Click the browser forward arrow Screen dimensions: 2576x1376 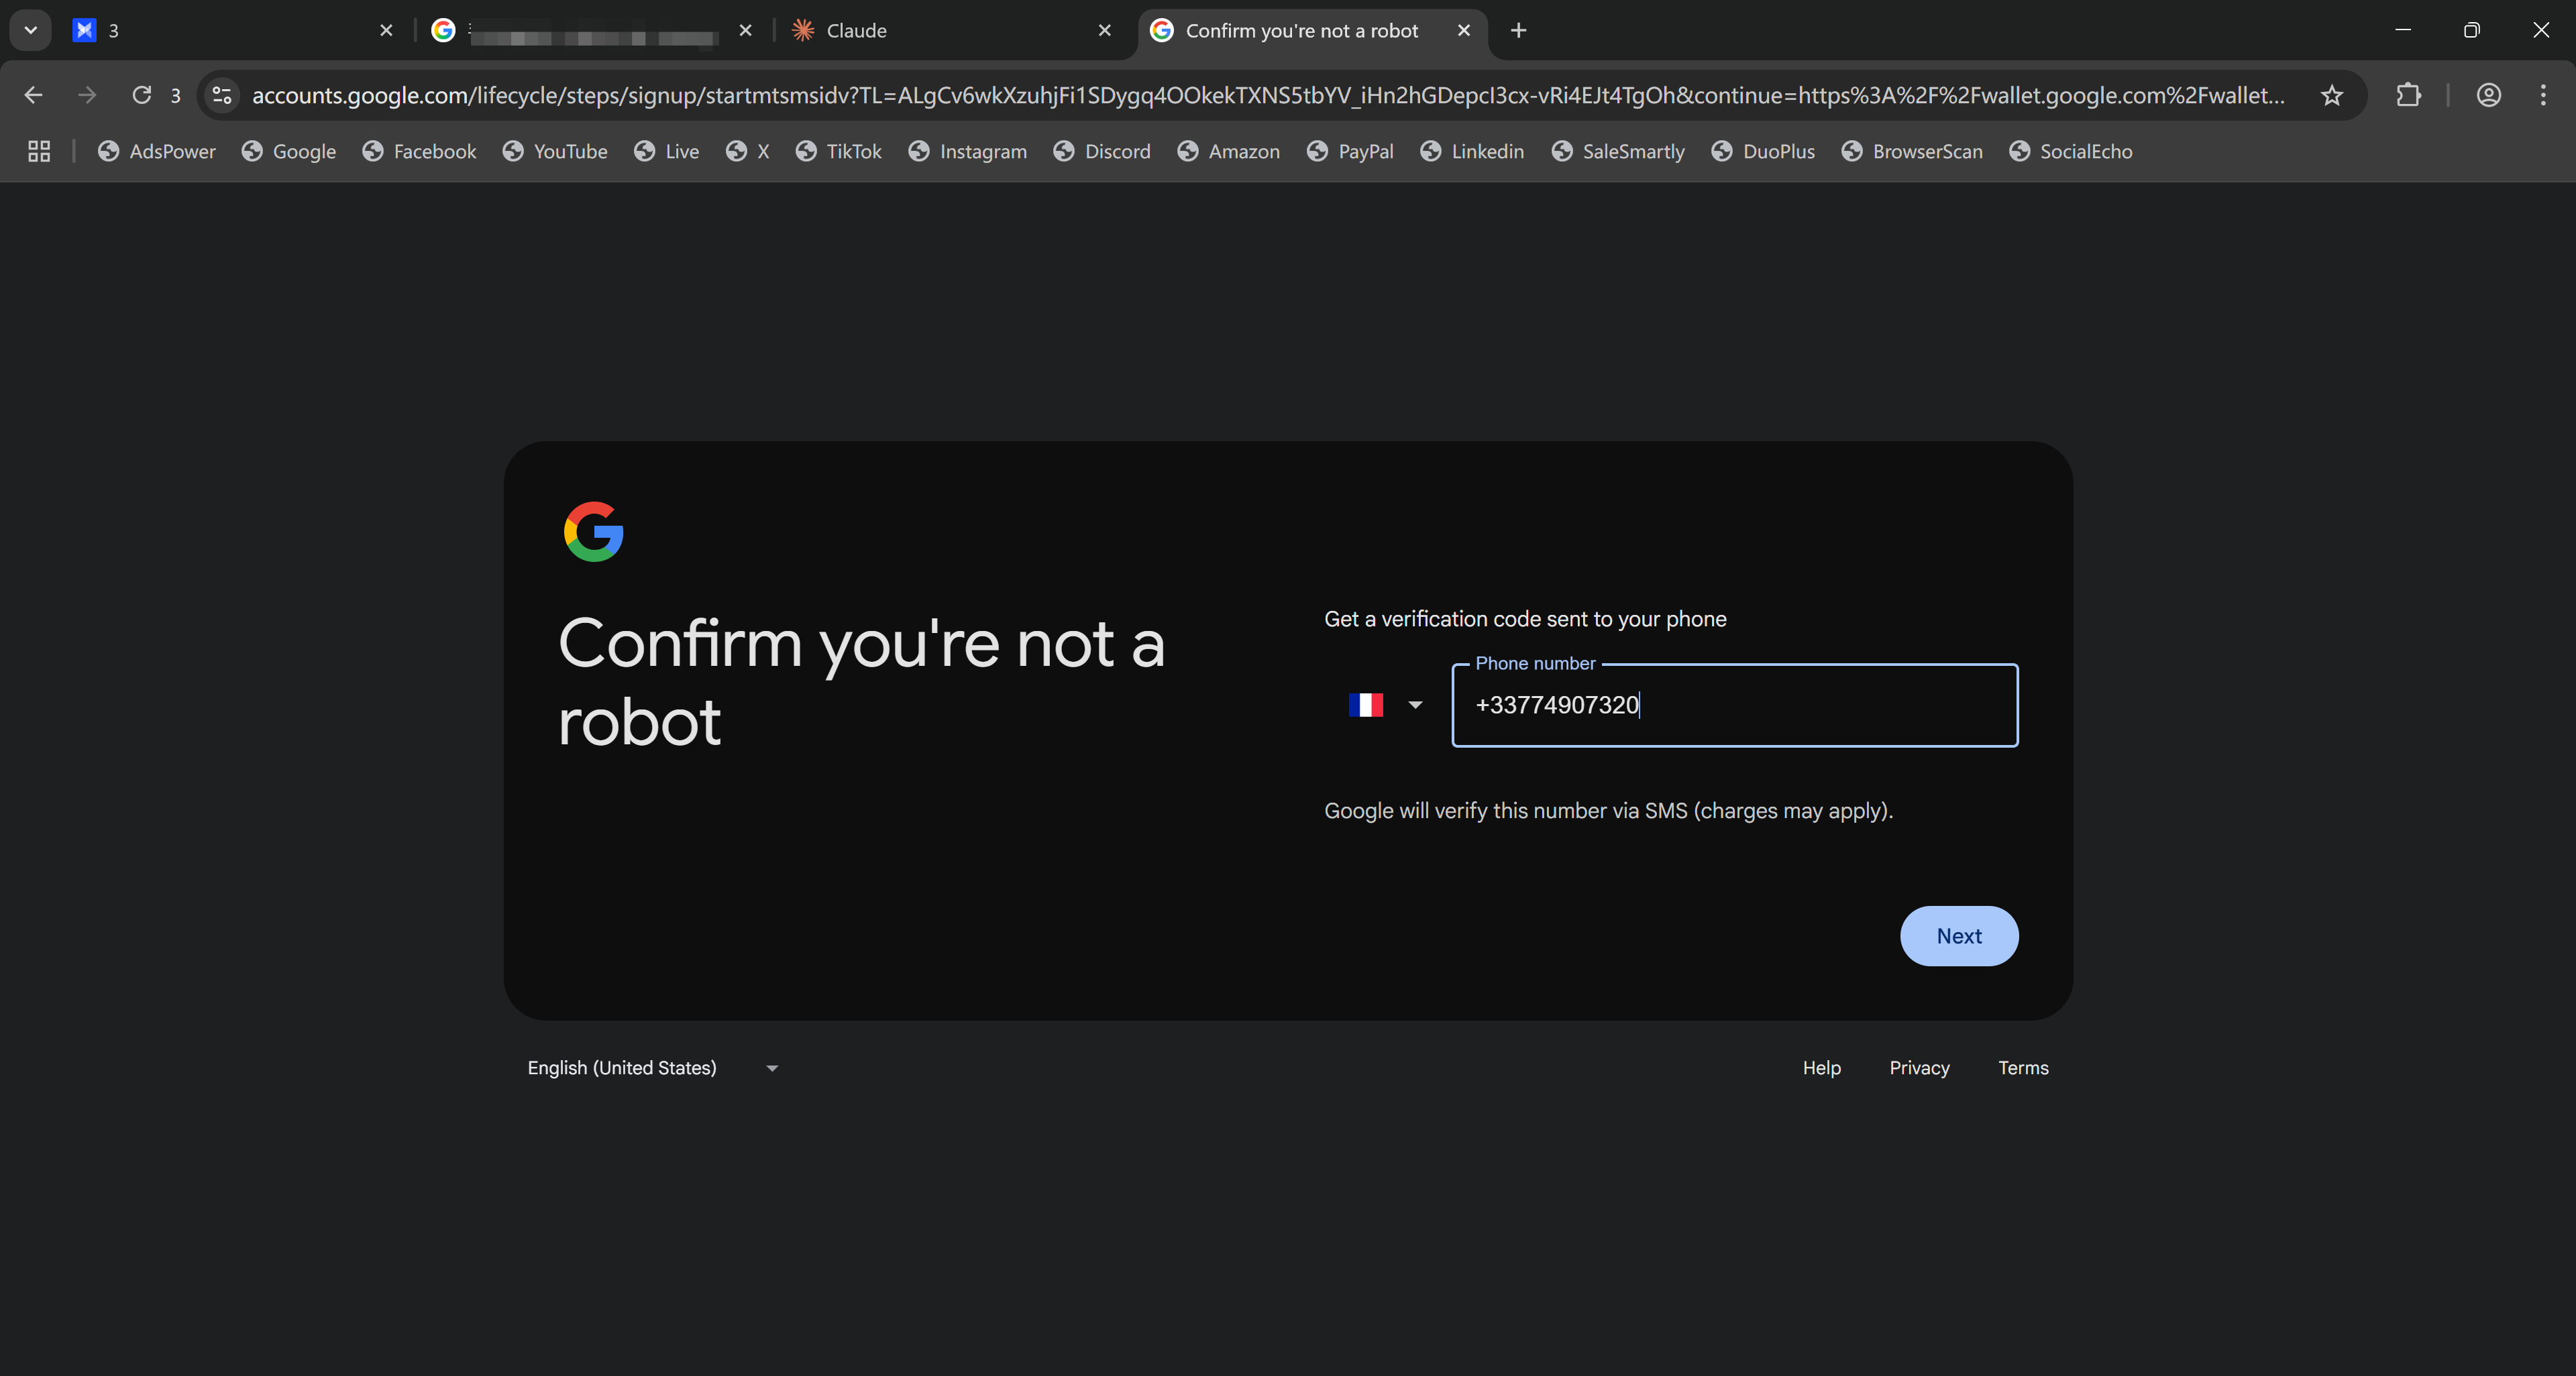click(87, 95)
